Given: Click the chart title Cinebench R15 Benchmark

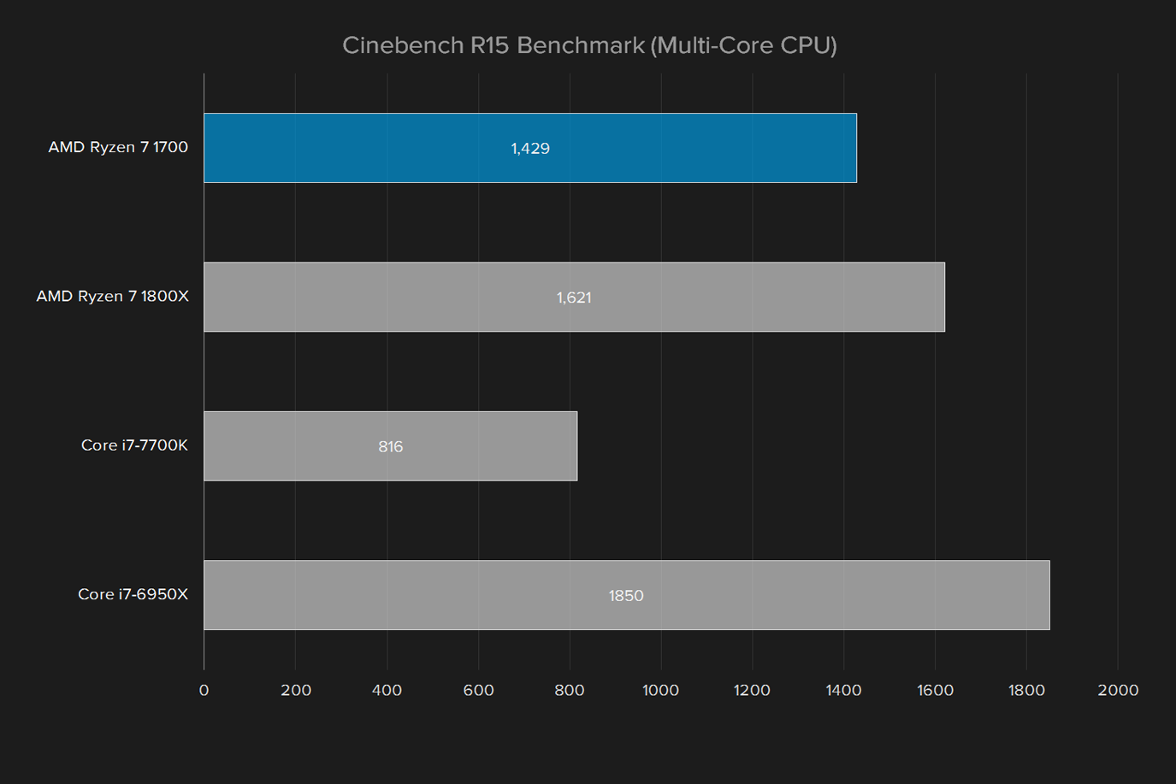Looking at the screenshot, I should pyautogui.click(x=589, y=45).
